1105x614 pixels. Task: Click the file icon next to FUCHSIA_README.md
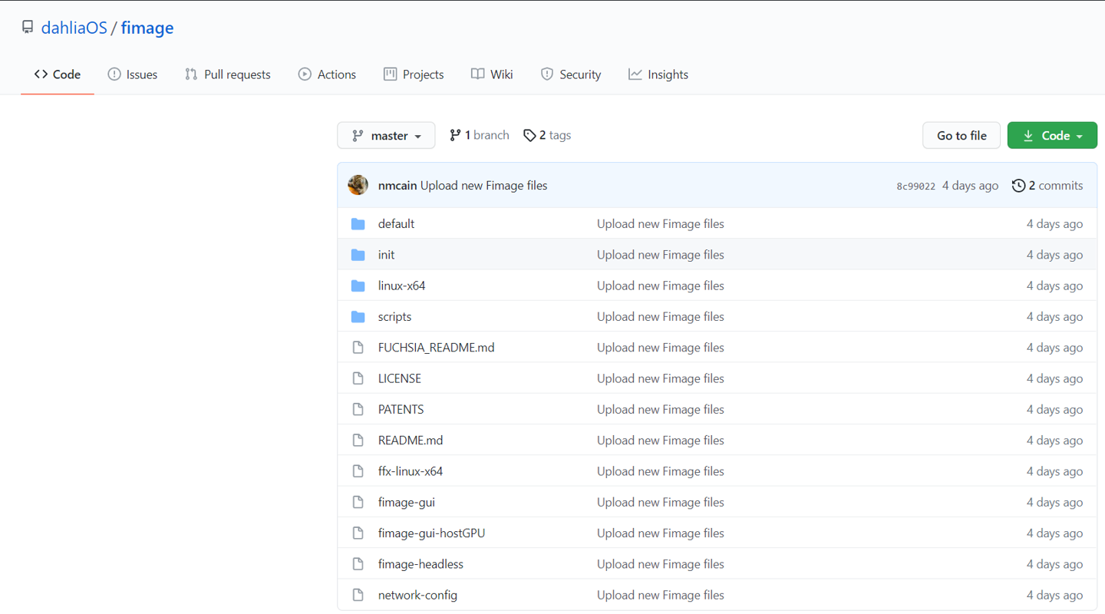(358, 348)
